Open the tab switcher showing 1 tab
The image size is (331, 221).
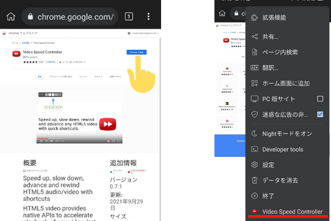click(x=129, y=17)
